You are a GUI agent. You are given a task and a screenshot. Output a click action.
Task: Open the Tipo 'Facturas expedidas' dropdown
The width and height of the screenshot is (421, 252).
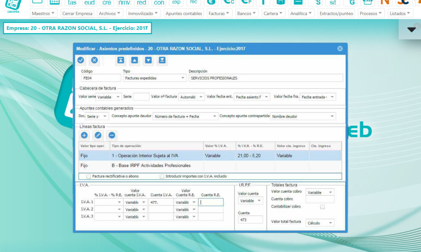[x=155, y=78]
